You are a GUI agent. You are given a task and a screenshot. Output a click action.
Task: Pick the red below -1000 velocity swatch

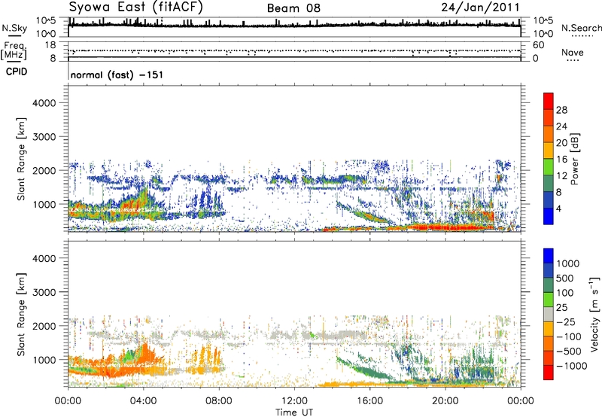[x=549, y=373]
